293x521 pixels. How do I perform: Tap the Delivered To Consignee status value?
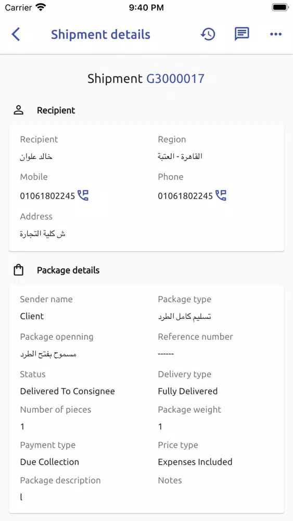tap(67, 391)
